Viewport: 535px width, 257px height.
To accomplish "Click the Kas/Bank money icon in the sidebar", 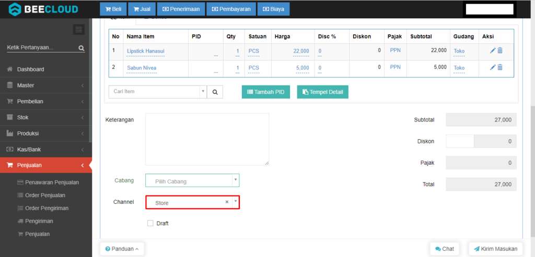I will click(x=10, y=150).
